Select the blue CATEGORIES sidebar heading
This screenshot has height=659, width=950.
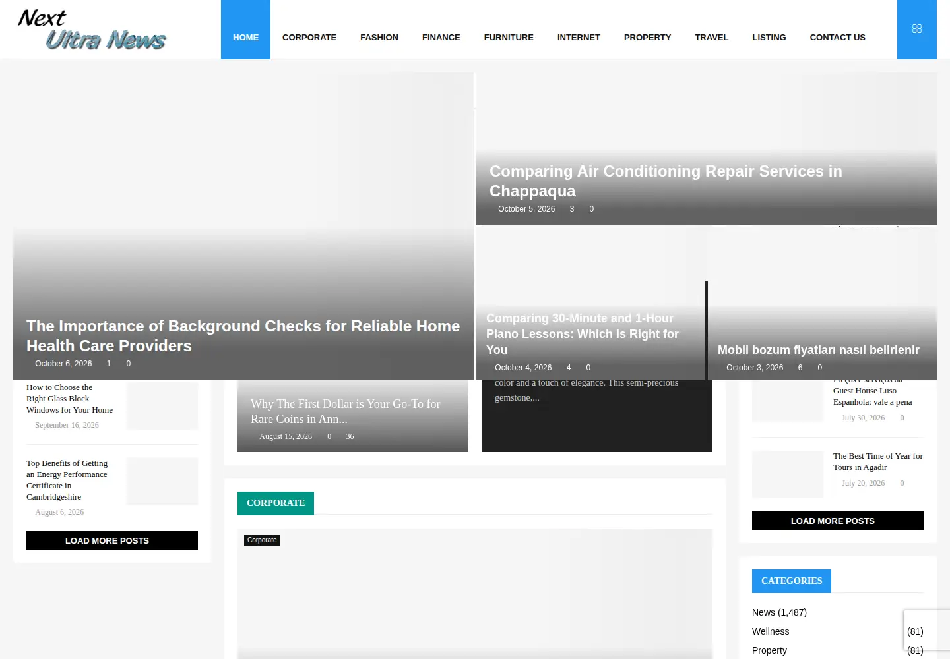(x=792, y=581)
